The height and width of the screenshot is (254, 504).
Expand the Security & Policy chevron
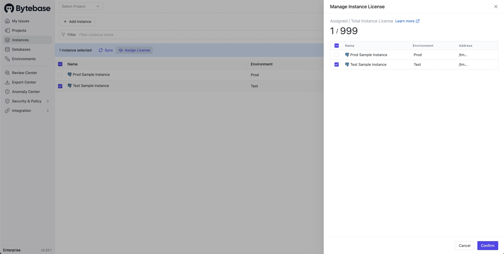point(48,101)
